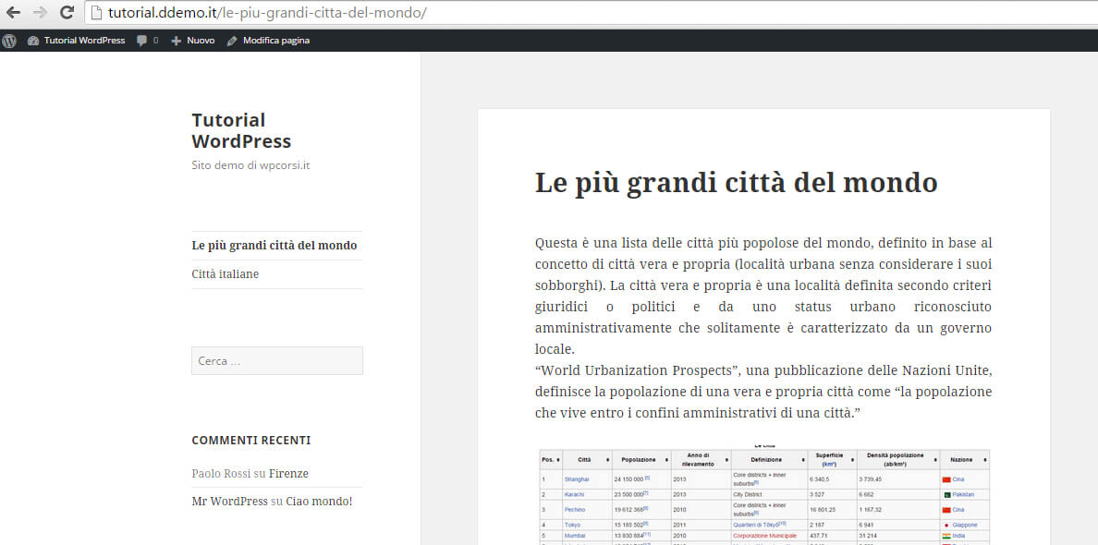
Task: Select 'Le più grandi città del mondo' menu item
Action: 274,245
